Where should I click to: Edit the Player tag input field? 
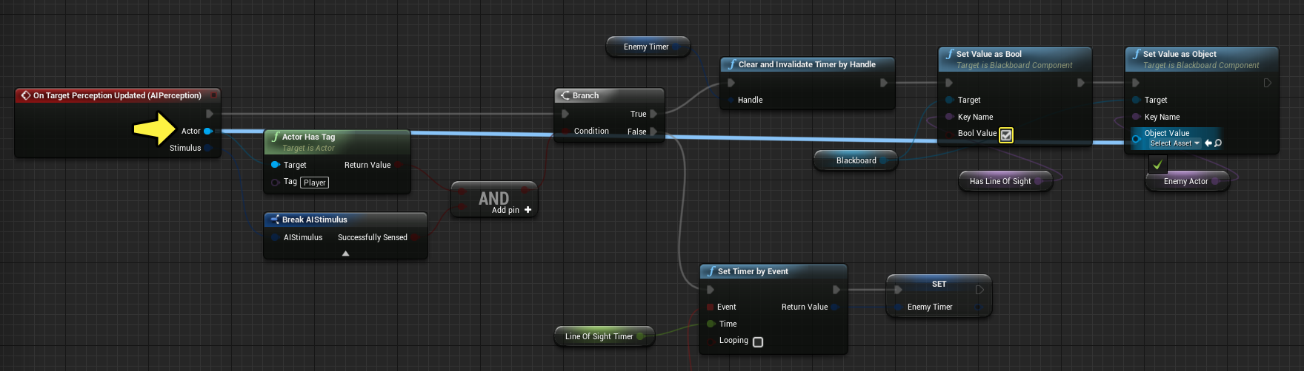click(x=314, y=183)
